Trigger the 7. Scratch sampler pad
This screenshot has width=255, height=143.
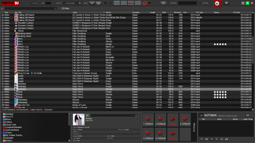(172, 134)
